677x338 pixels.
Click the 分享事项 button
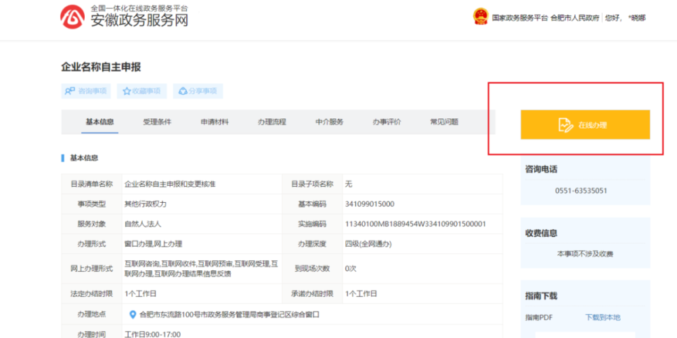click(x=198, y=91)
